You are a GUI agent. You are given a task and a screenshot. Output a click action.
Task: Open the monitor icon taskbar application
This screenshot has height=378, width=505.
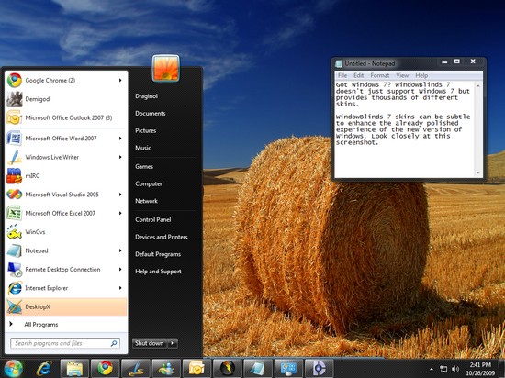(288, 368)
